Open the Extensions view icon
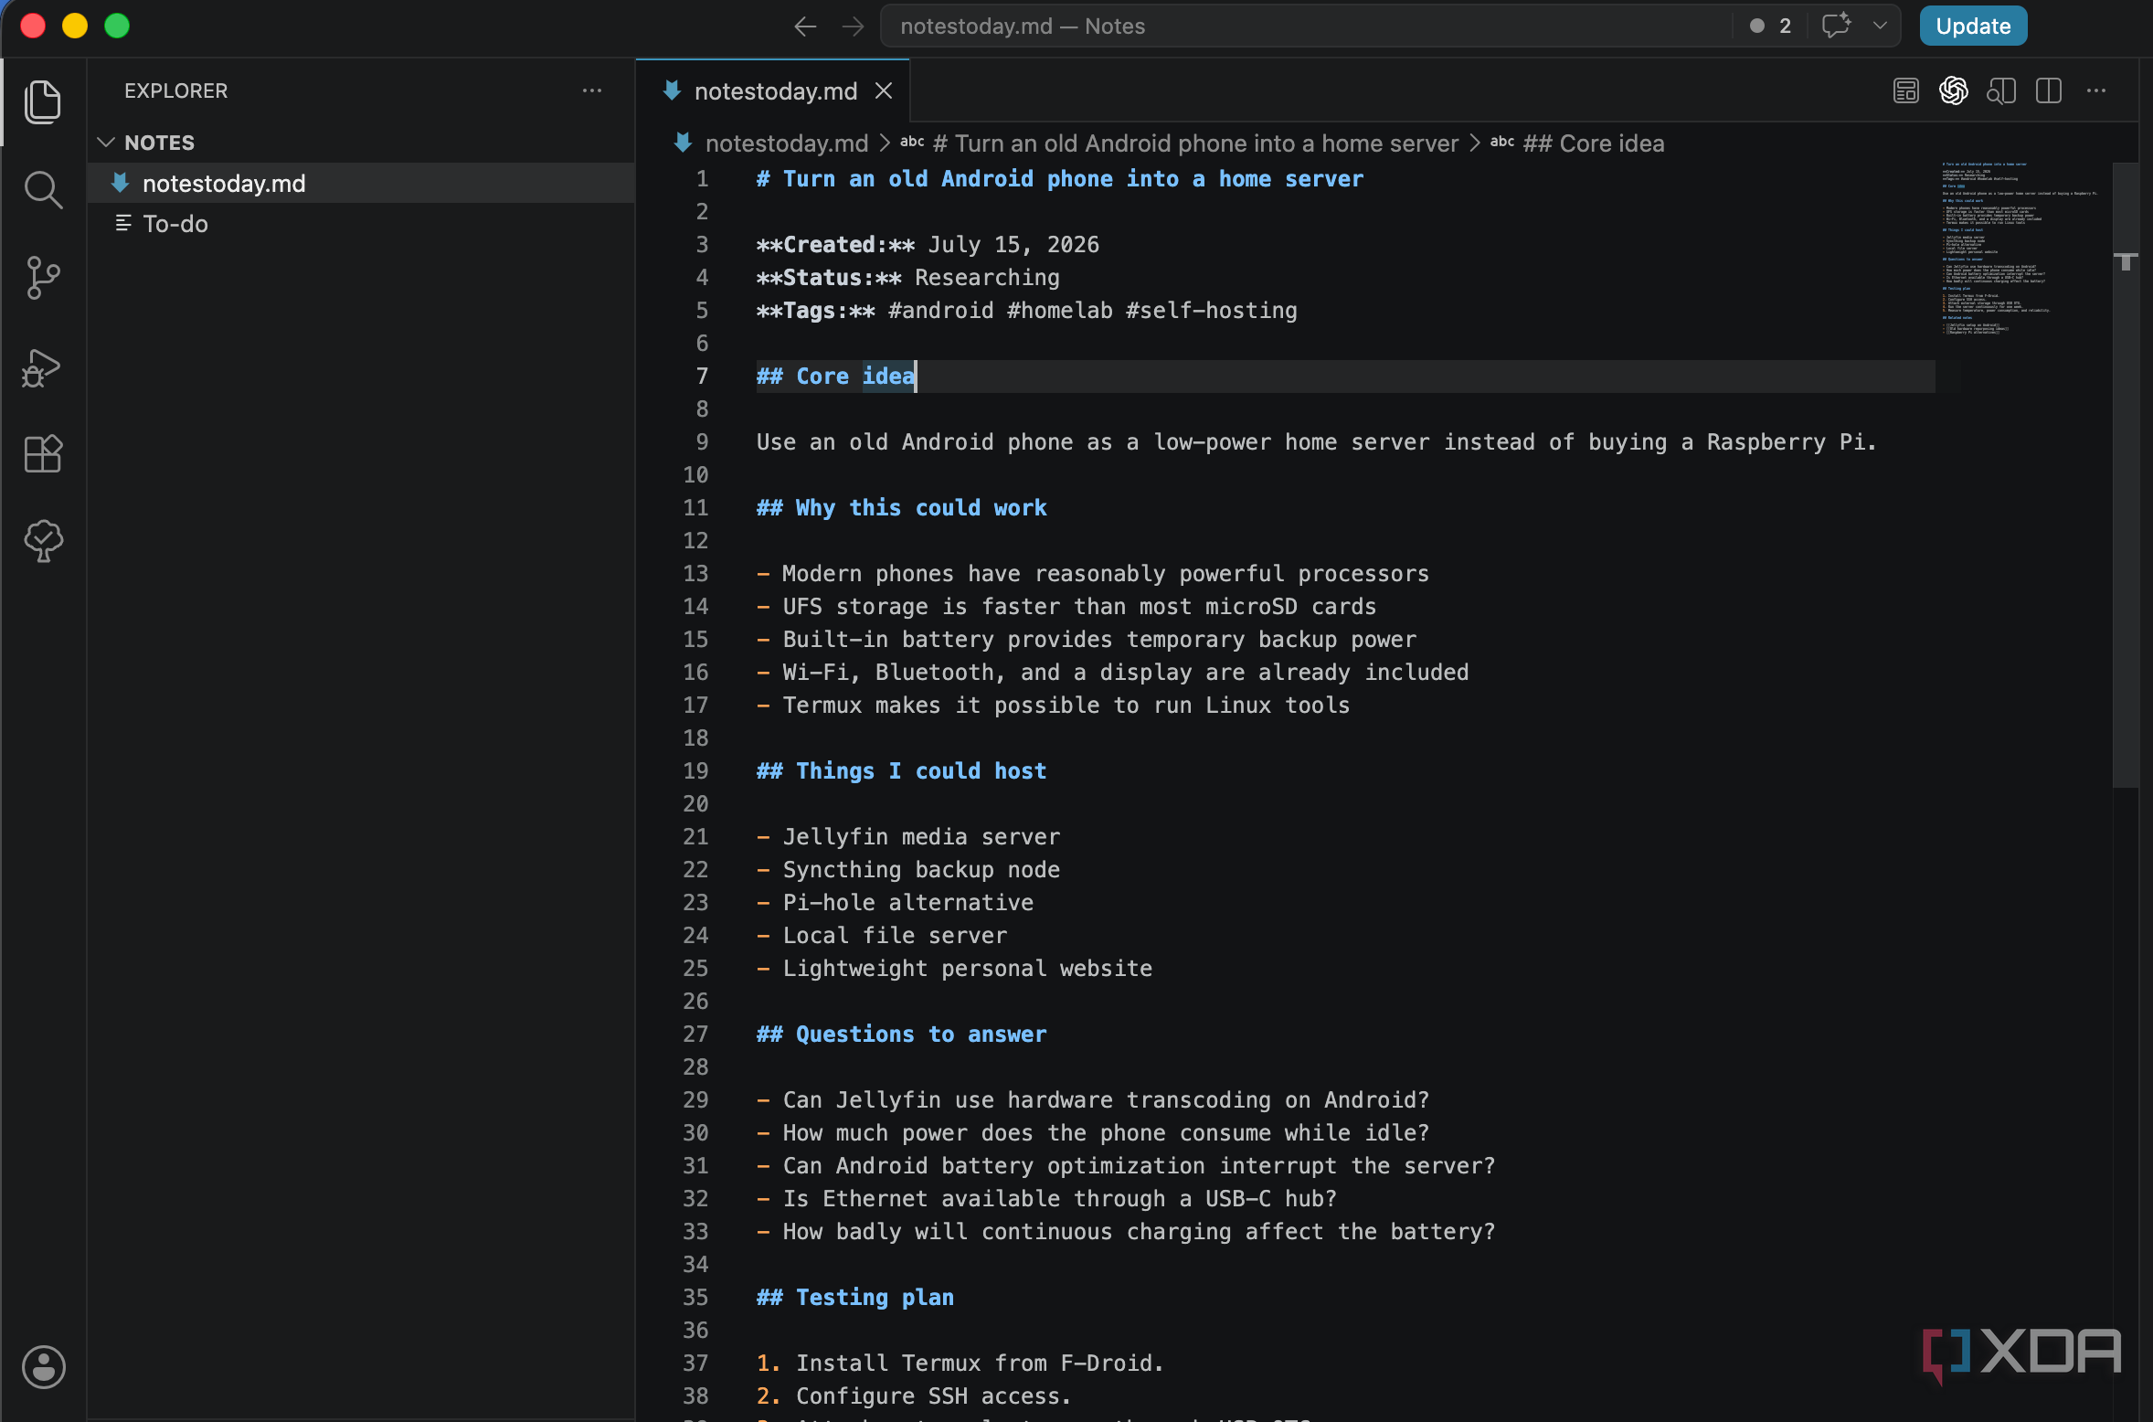This screenshot has width=2153, height=1422. coord(43,454)
